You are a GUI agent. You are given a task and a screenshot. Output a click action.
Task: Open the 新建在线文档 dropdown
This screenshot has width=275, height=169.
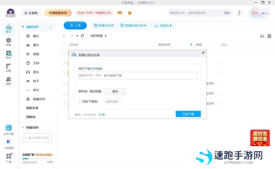(x=133, y=26)
